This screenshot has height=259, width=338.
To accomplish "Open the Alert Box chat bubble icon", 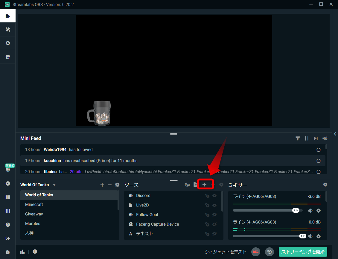I will pyautogui.click(x=8, y=43).
